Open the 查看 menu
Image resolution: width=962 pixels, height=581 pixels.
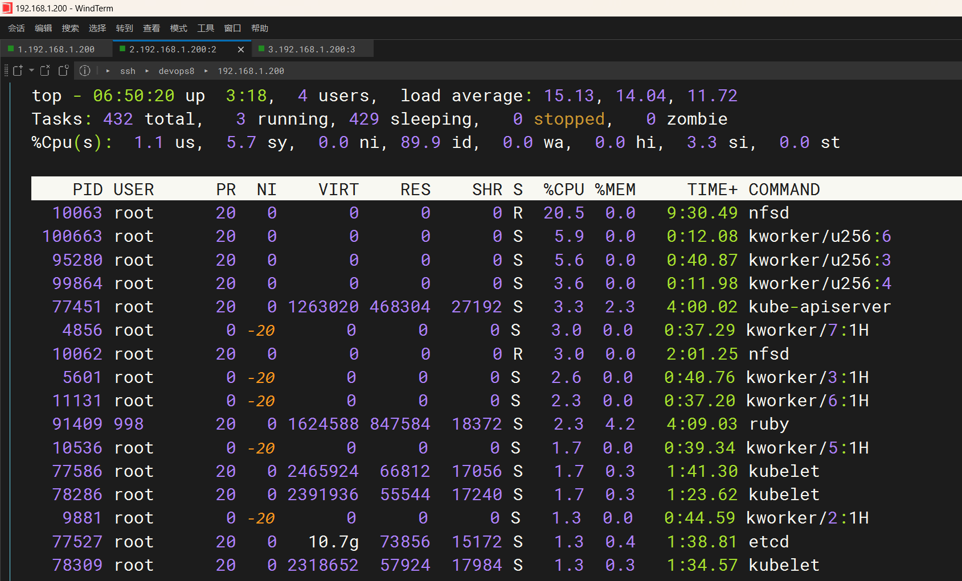(152, 28)
